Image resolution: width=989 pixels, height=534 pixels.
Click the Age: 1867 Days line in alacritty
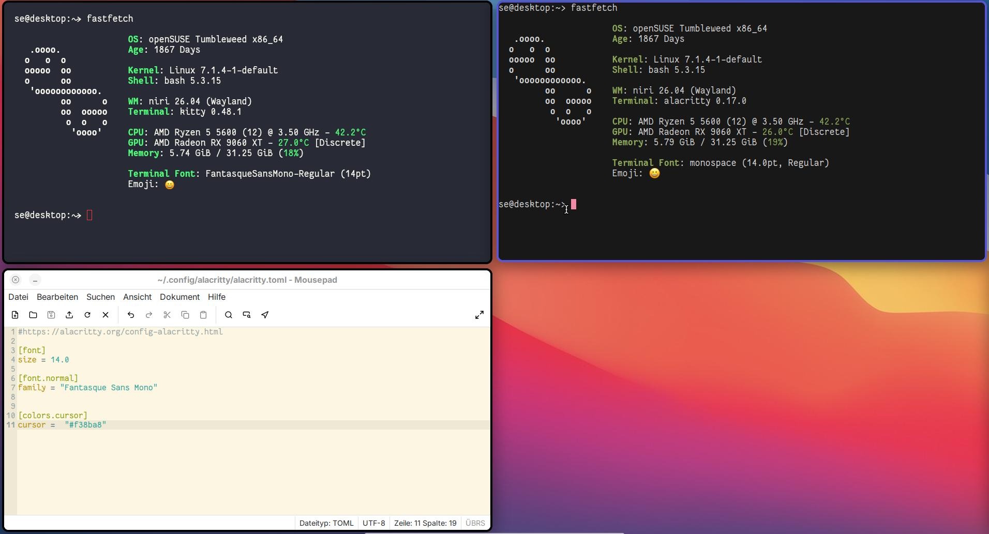coord(648,39)
